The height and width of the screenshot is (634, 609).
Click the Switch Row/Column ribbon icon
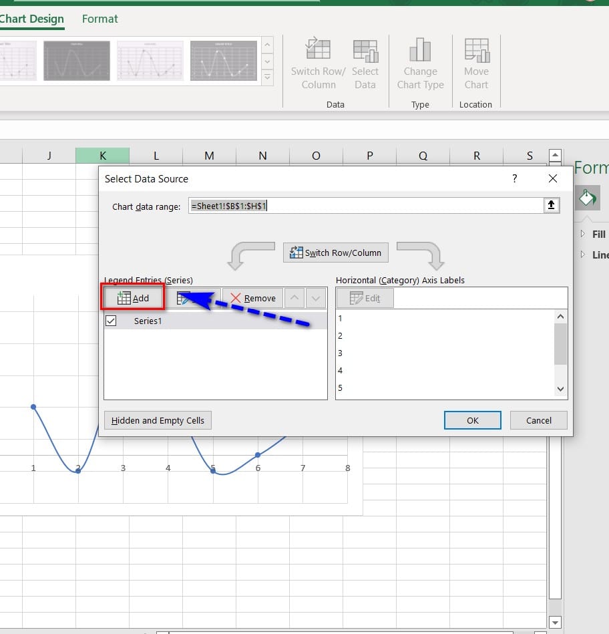tap(318, 51)
